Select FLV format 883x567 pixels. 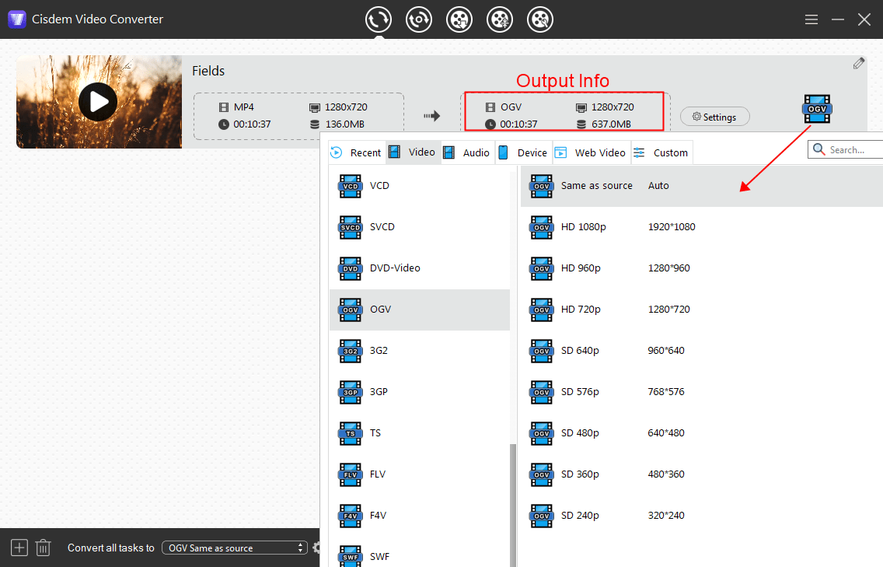[x=420, y=474]
